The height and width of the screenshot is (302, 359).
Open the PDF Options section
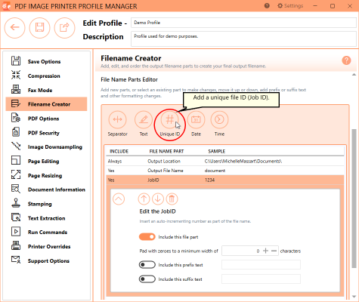[x=46, y=119]
